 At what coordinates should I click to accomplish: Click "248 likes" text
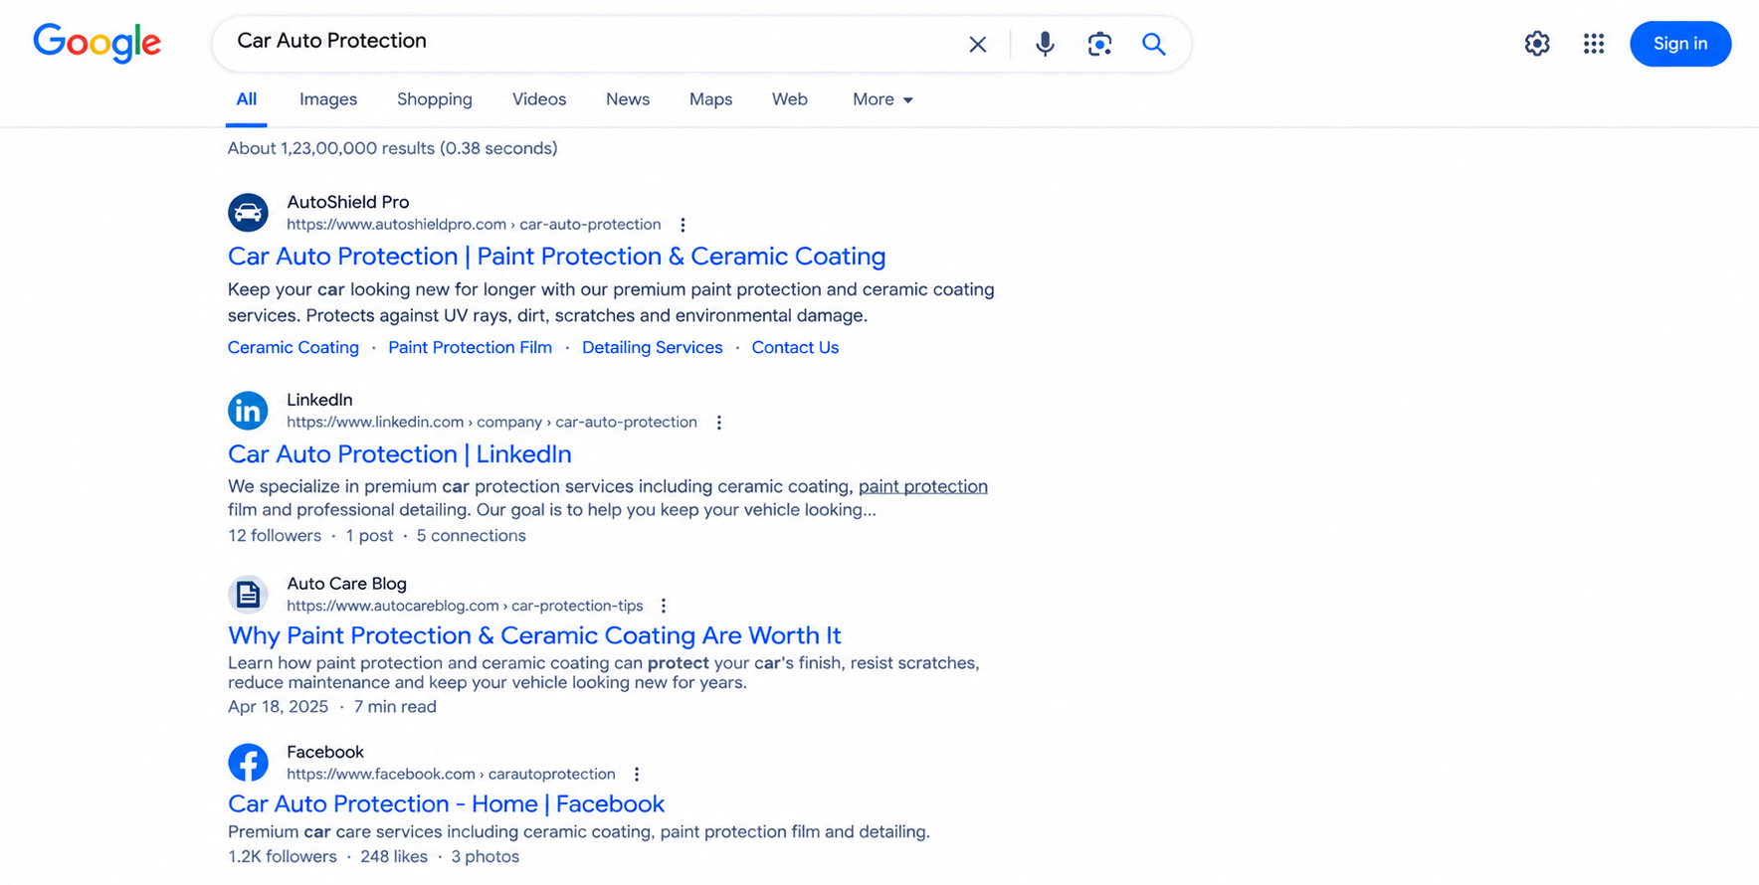[x=394, y=857]
